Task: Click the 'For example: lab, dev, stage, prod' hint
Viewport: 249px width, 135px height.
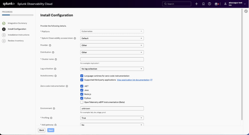Action: 93,113
